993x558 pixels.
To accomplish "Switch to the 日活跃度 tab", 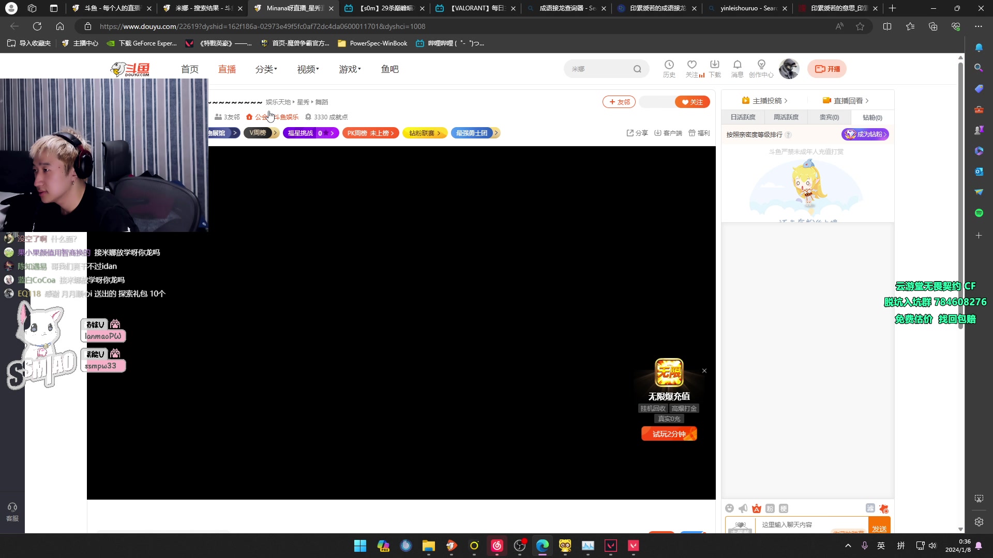I will tap(743, 117).
